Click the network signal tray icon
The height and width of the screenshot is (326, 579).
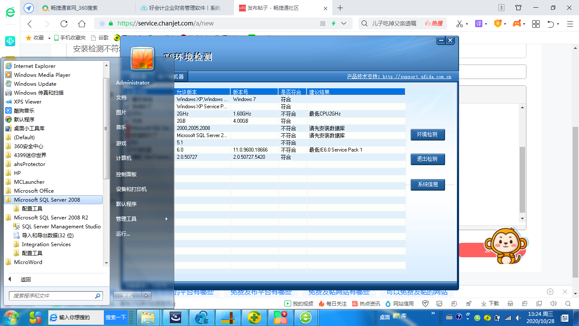click(x=507, y=318)
